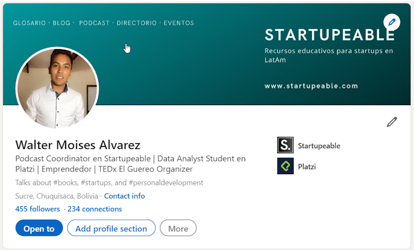The image size is (414, 250).
Task: Click the Startupeable company logo icon
Action: click(285, 145)
